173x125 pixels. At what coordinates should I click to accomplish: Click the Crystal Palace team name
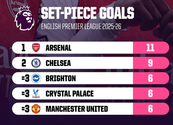click(70, 94)
